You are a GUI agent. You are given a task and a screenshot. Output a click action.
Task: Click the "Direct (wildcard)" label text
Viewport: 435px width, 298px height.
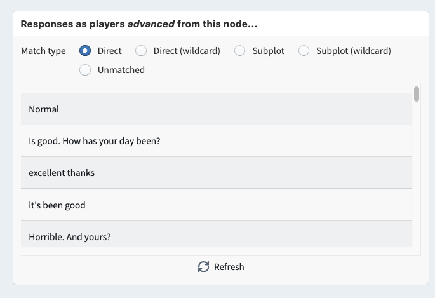191,51
